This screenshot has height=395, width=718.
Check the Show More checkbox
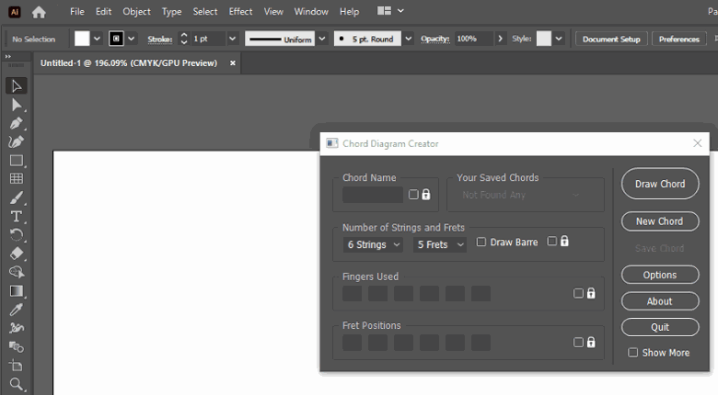(632, 353)
